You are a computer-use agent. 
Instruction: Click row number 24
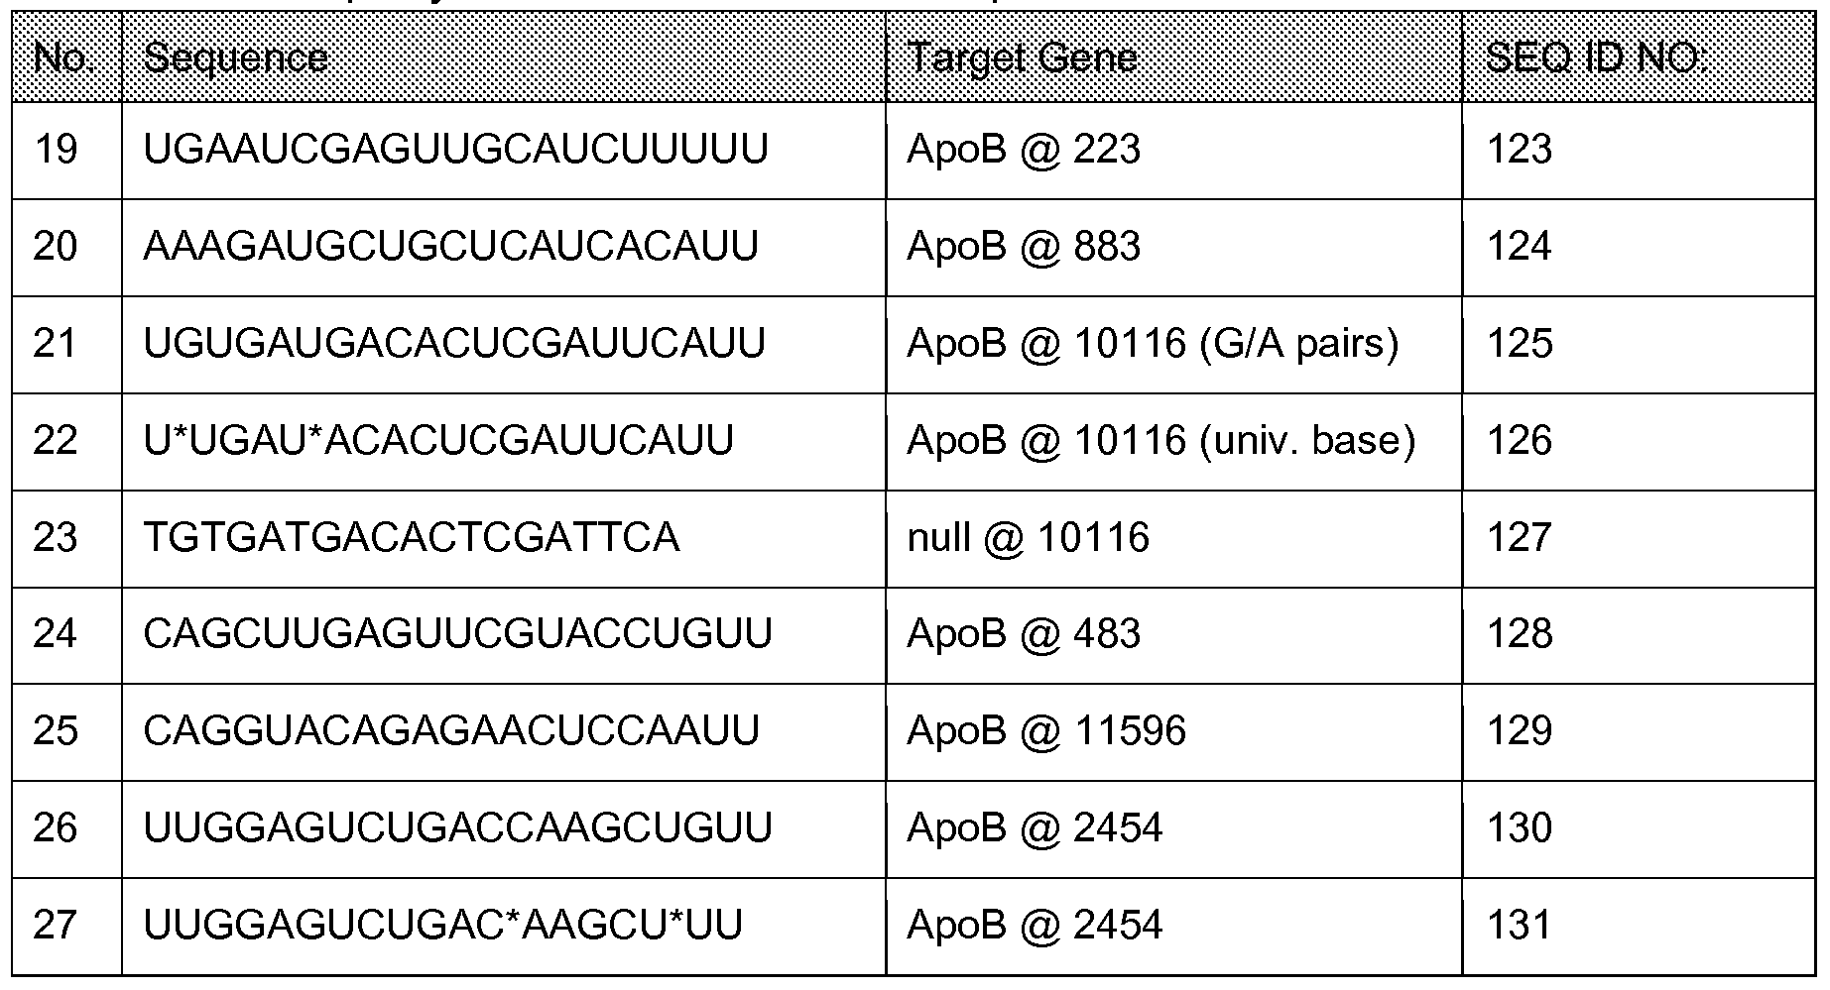click(x=55, y=633)
